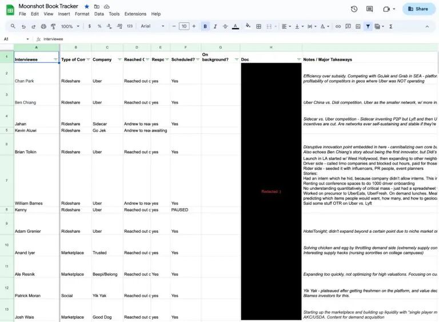This screenshot has height=322, width=439.
Task: Open the borders tool
Action: [259, 26]
